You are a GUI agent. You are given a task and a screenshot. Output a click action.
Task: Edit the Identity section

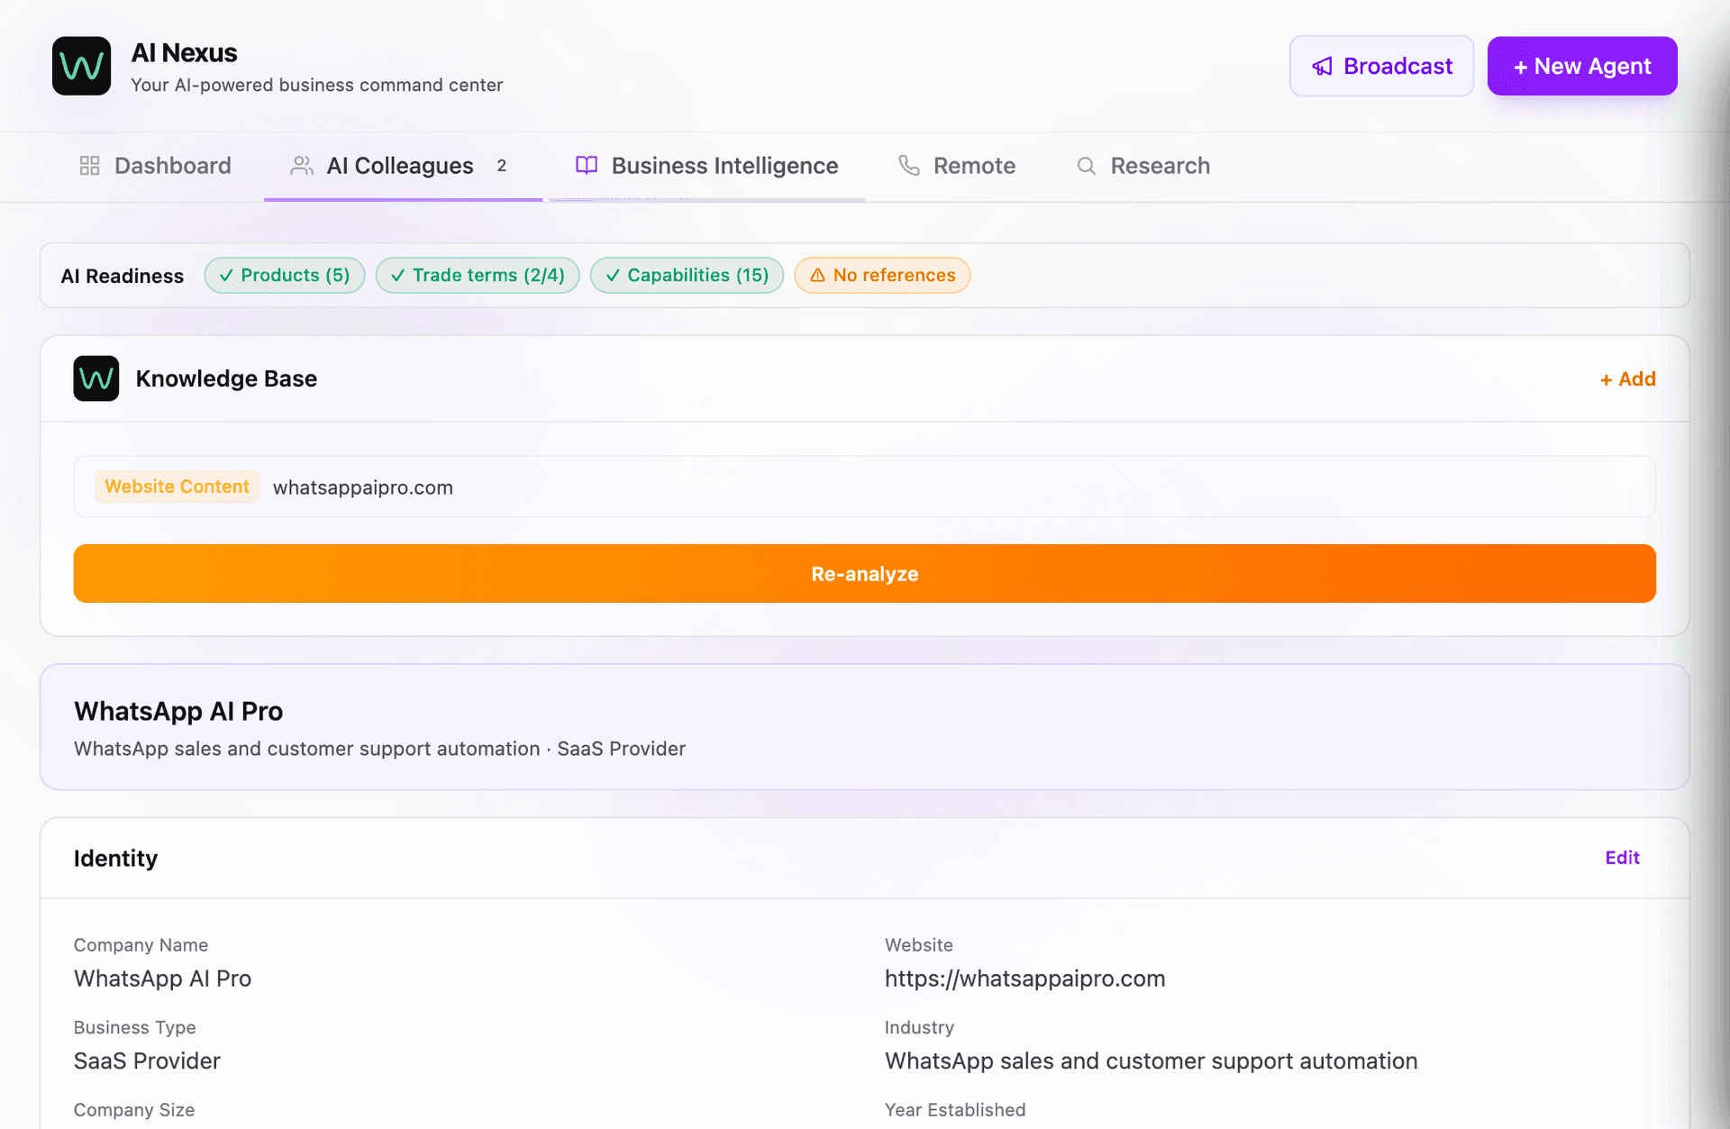[1622, 858]
